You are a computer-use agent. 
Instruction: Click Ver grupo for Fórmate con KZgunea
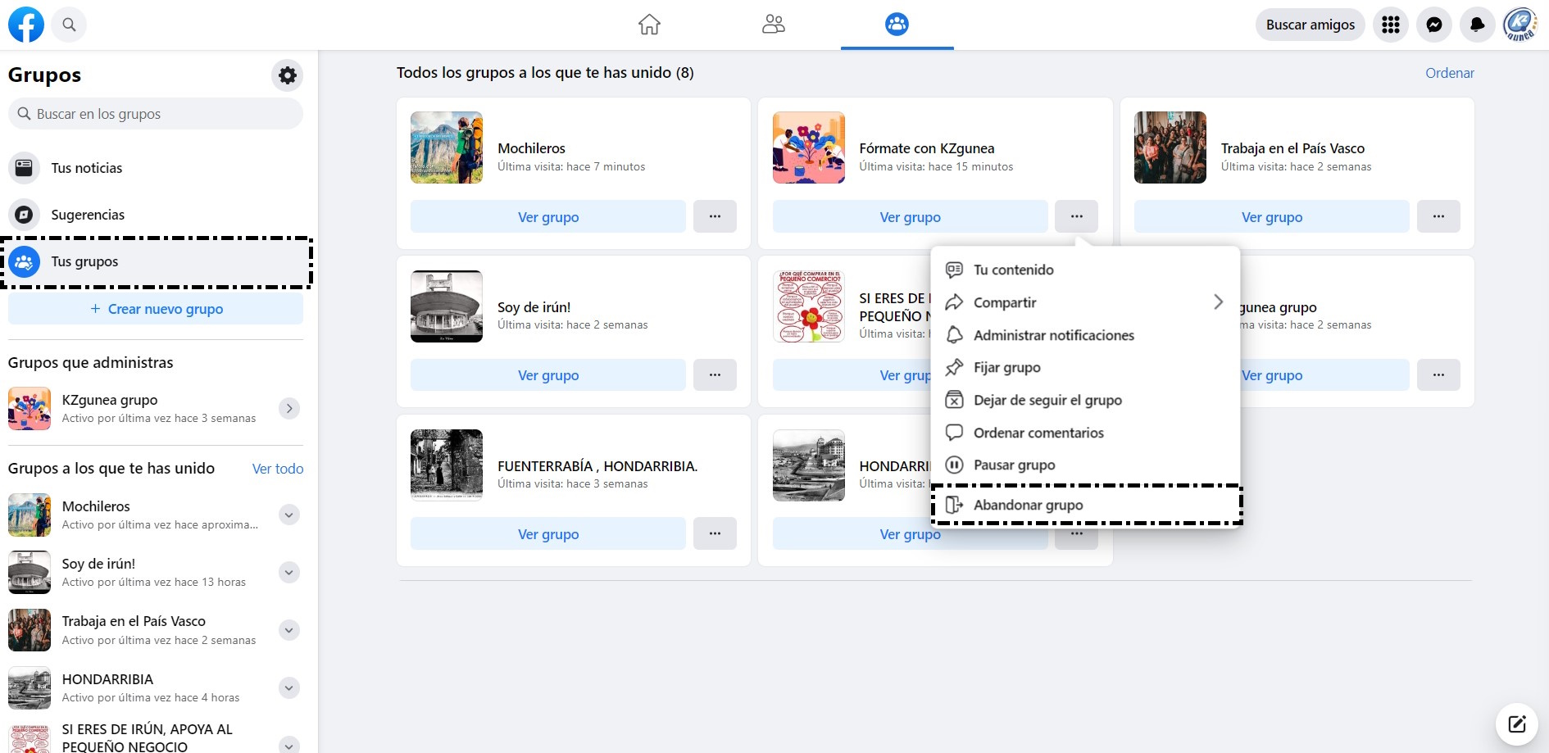[x=910, y=217]
